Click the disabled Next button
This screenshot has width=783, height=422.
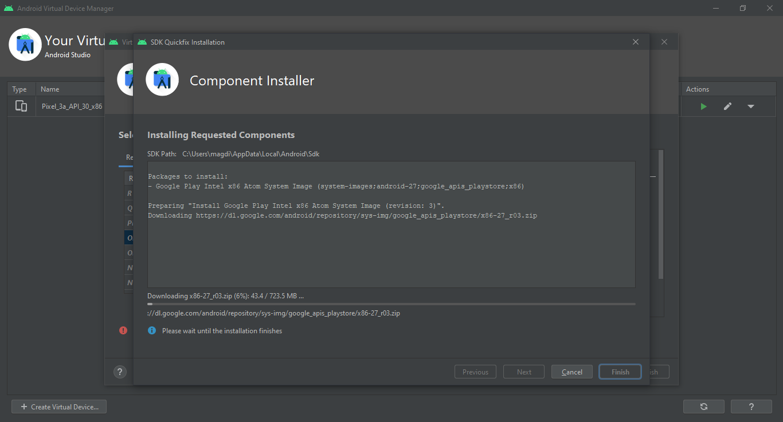coord(524,372)
